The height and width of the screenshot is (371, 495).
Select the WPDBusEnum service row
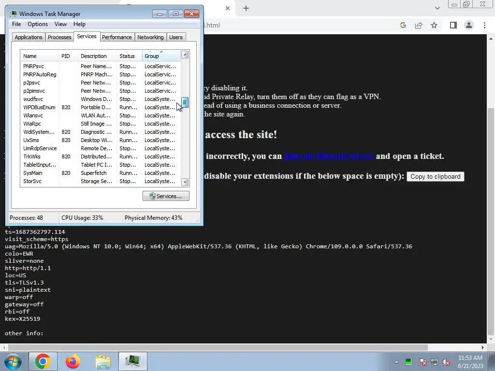point(101,107)
